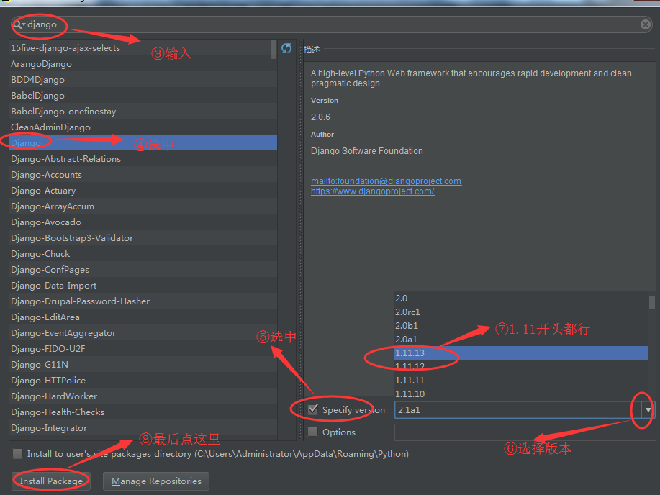Viewport: 660px width, 495px height.
Task: Select the Django-G11N package
Action: click(x=143, y=365)
